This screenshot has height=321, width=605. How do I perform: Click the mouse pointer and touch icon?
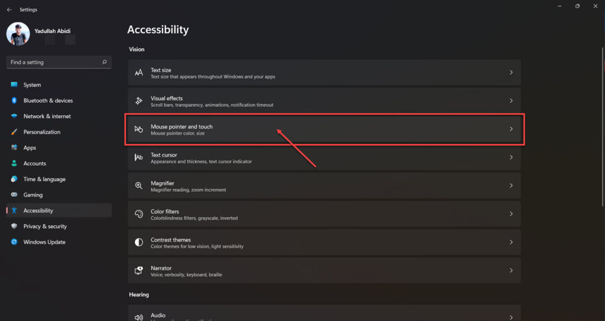[x=138, y=129]
